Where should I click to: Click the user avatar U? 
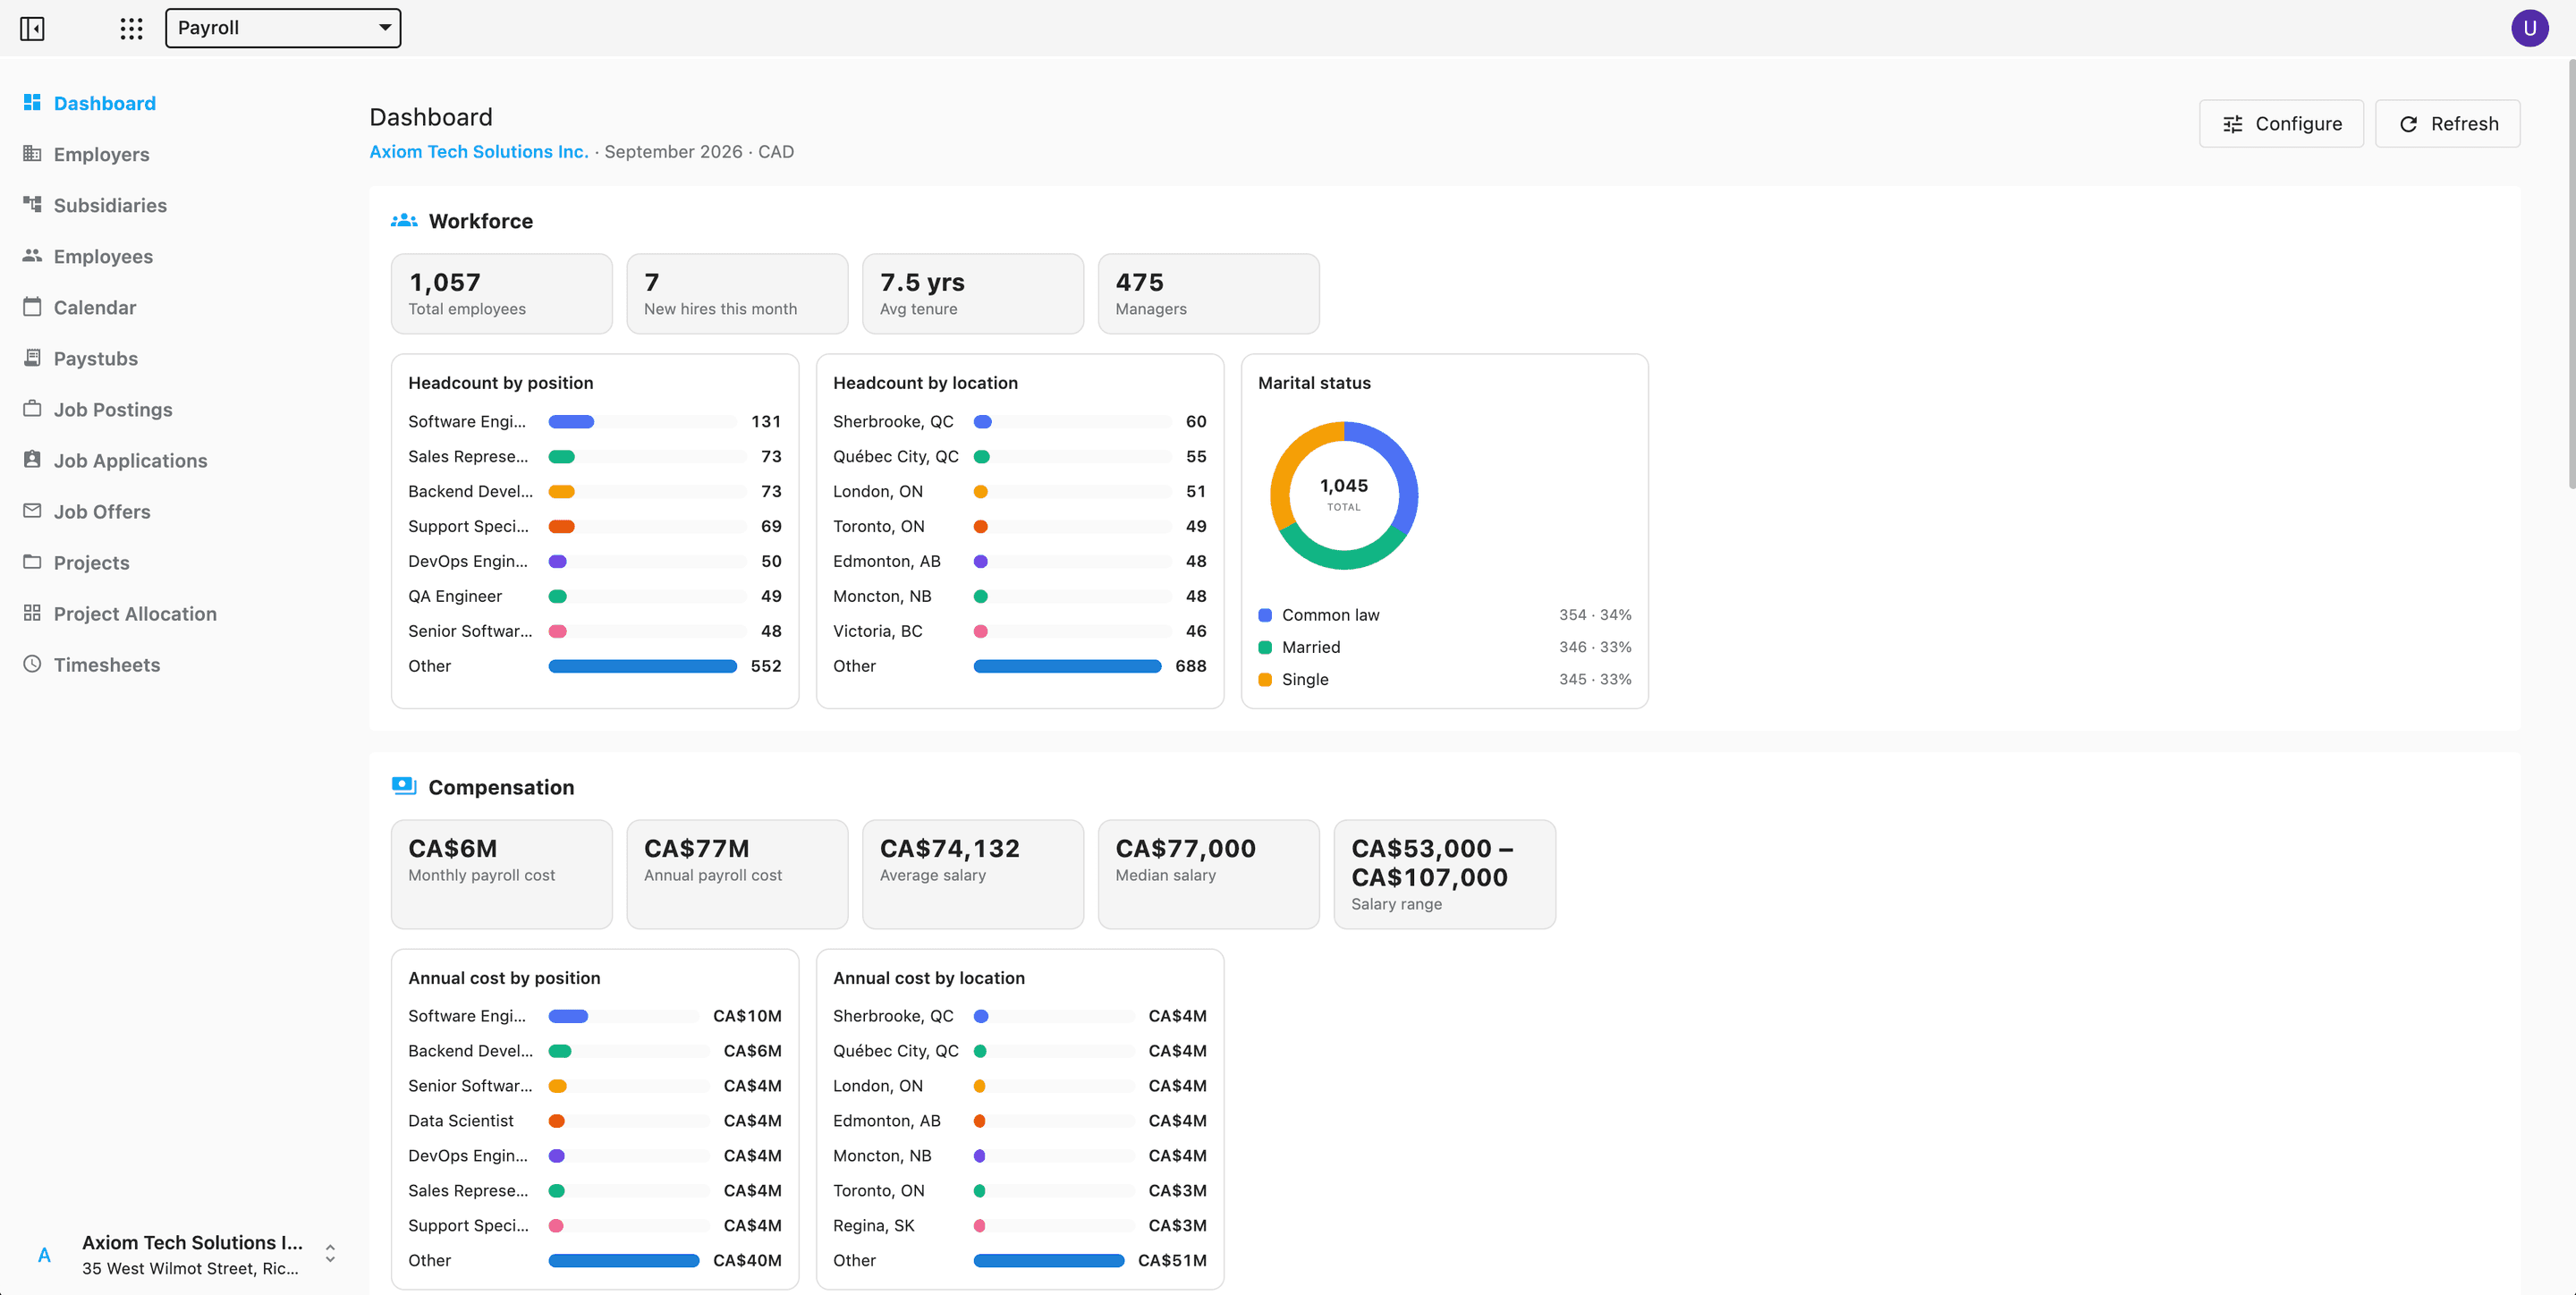click(x=2529, y=28)
